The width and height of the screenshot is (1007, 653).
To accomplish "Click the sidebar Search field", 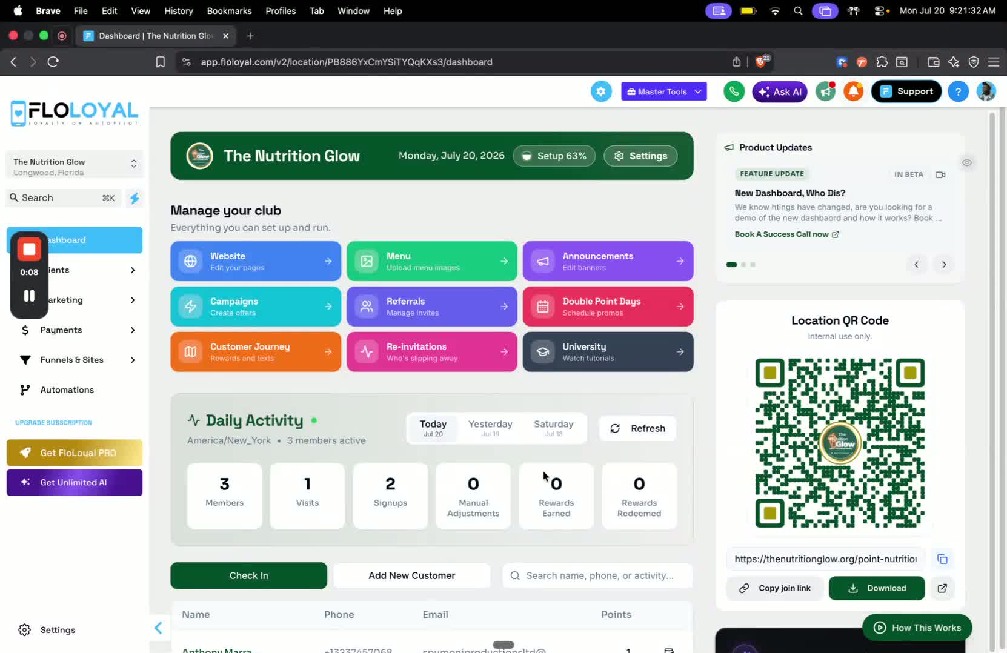I will pos(64,198).
